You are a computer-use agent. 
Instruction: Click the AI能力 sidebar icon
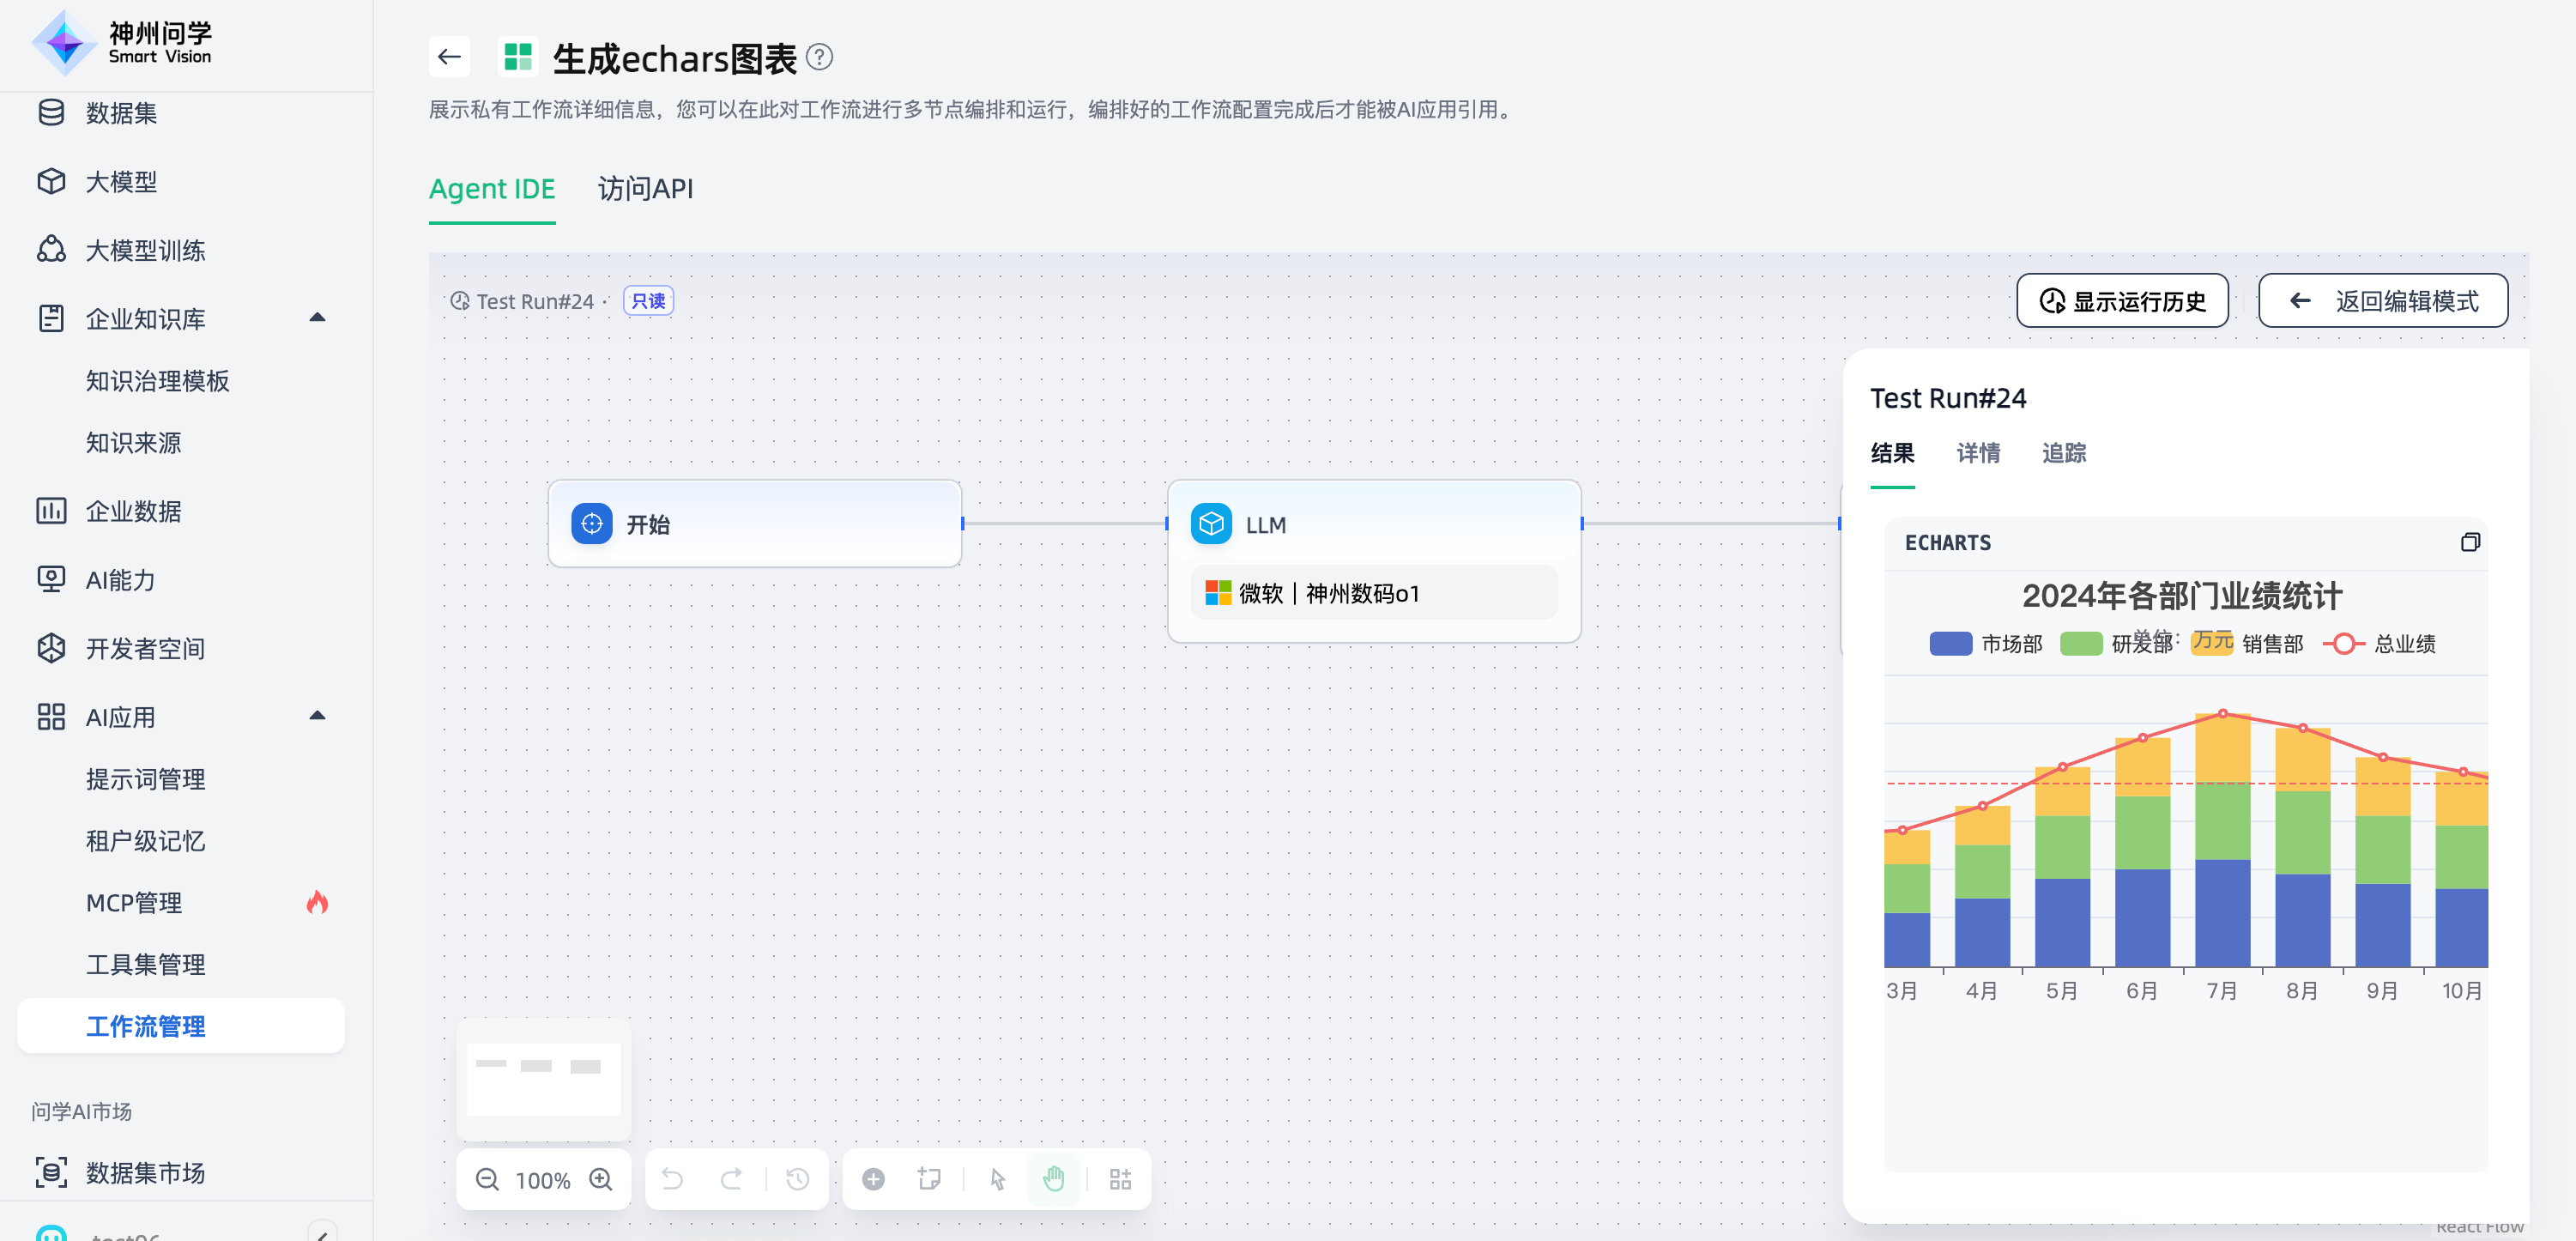[x=51, y=580]
